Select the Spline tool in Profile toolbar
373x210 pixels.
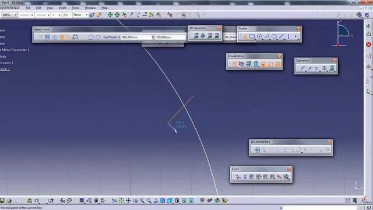[267, 36]
